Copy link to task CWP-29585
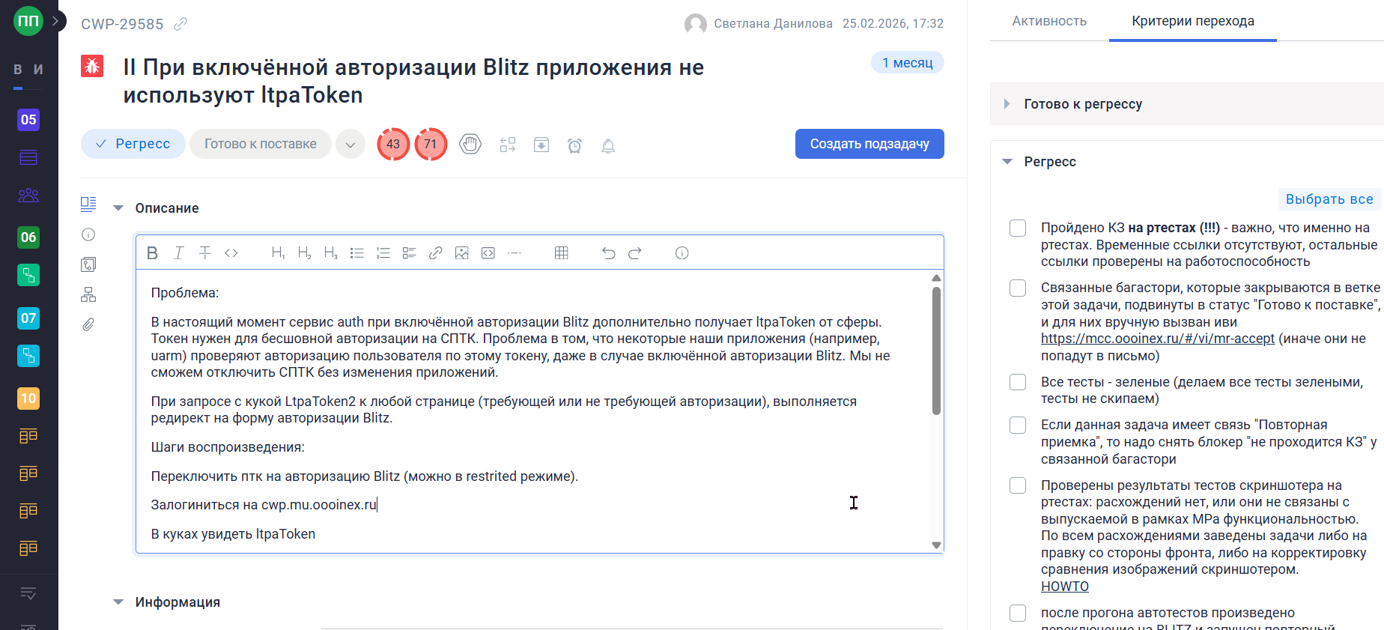The height and width of the screenshot is (630, 1384). tap(180, 24)
